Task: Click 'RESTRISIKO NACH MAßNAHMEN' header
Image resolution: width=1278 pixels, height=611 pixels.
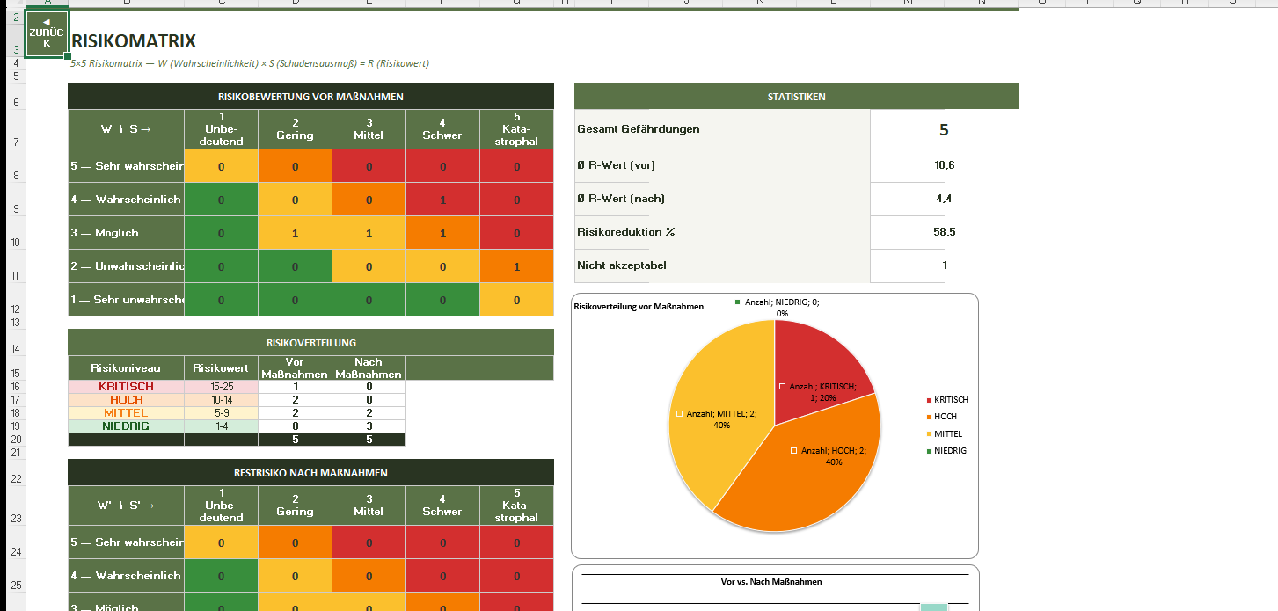Action: pos(310,473)
